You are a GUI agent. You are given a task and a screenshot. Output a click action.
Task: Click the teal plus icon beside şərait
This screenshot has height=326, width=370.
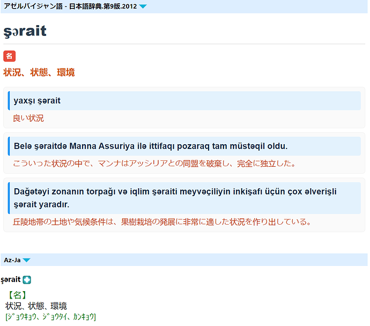click(27, 280)
